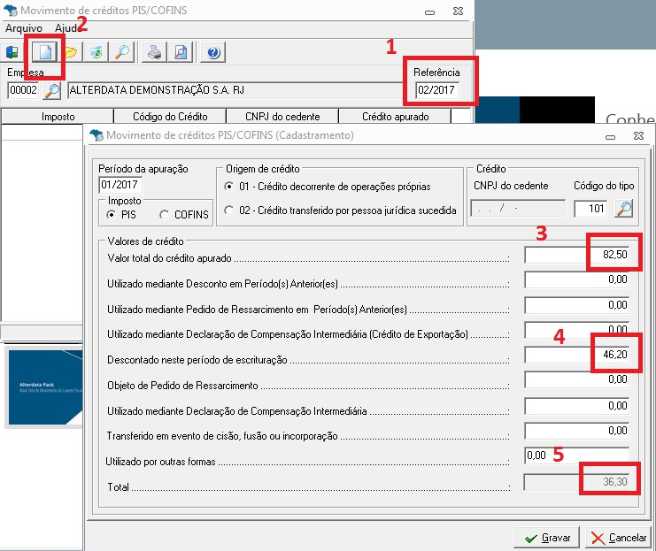
Task: Click the green refresh toolbar icon
Action: (96, 52)
